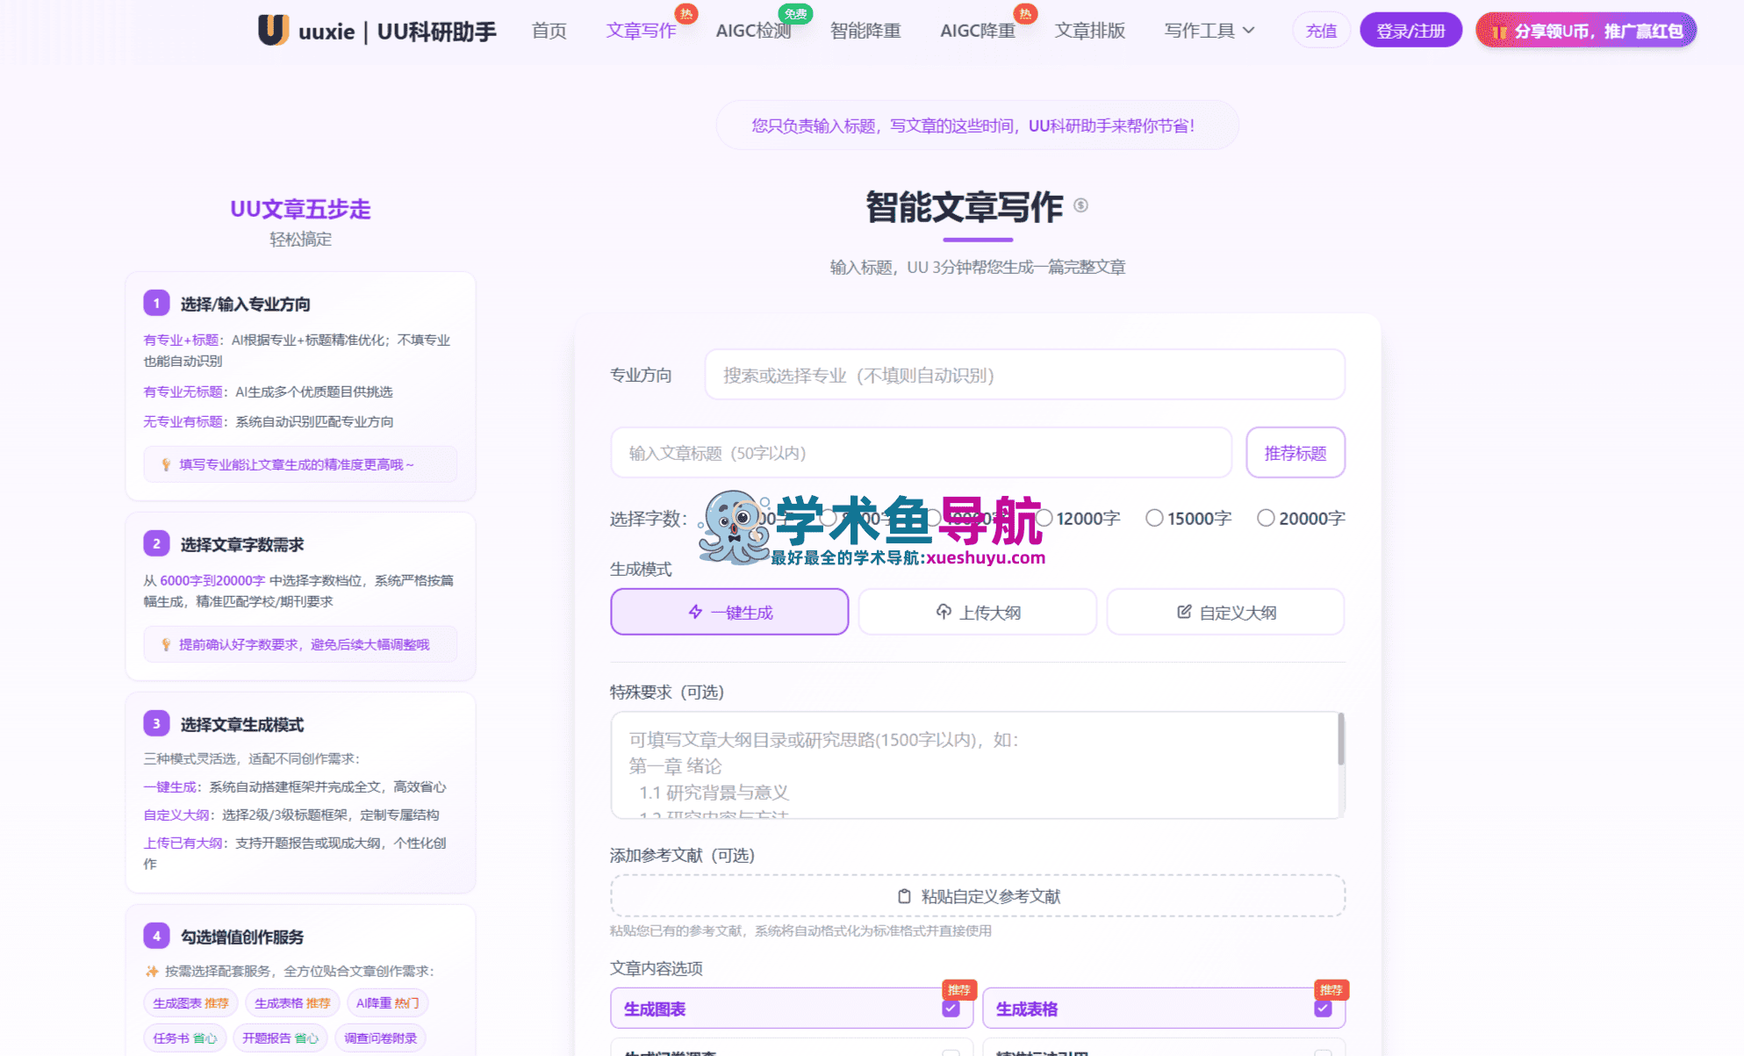Image resolution: width=1744 pixels, height=1056 pixels.
Task: Select the 12000字 radio option
Action: 1079,518
